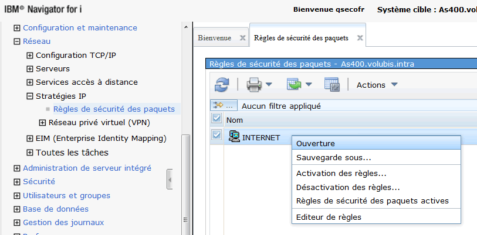The image size is (477, 235).
Task: Click the export table icon
Action: pyautogui.click(x=293, y=84)
